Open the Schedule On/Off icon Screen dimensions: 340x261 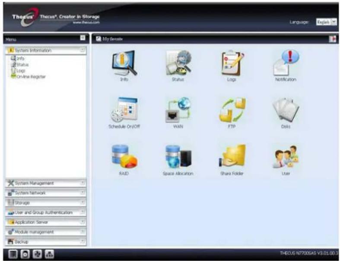point(124,110)
